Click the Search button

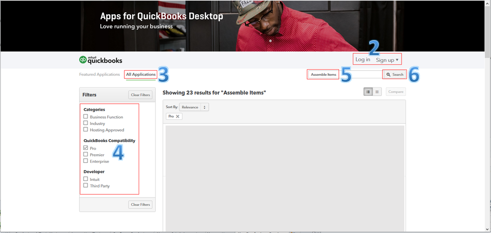(x=395, y=75)
